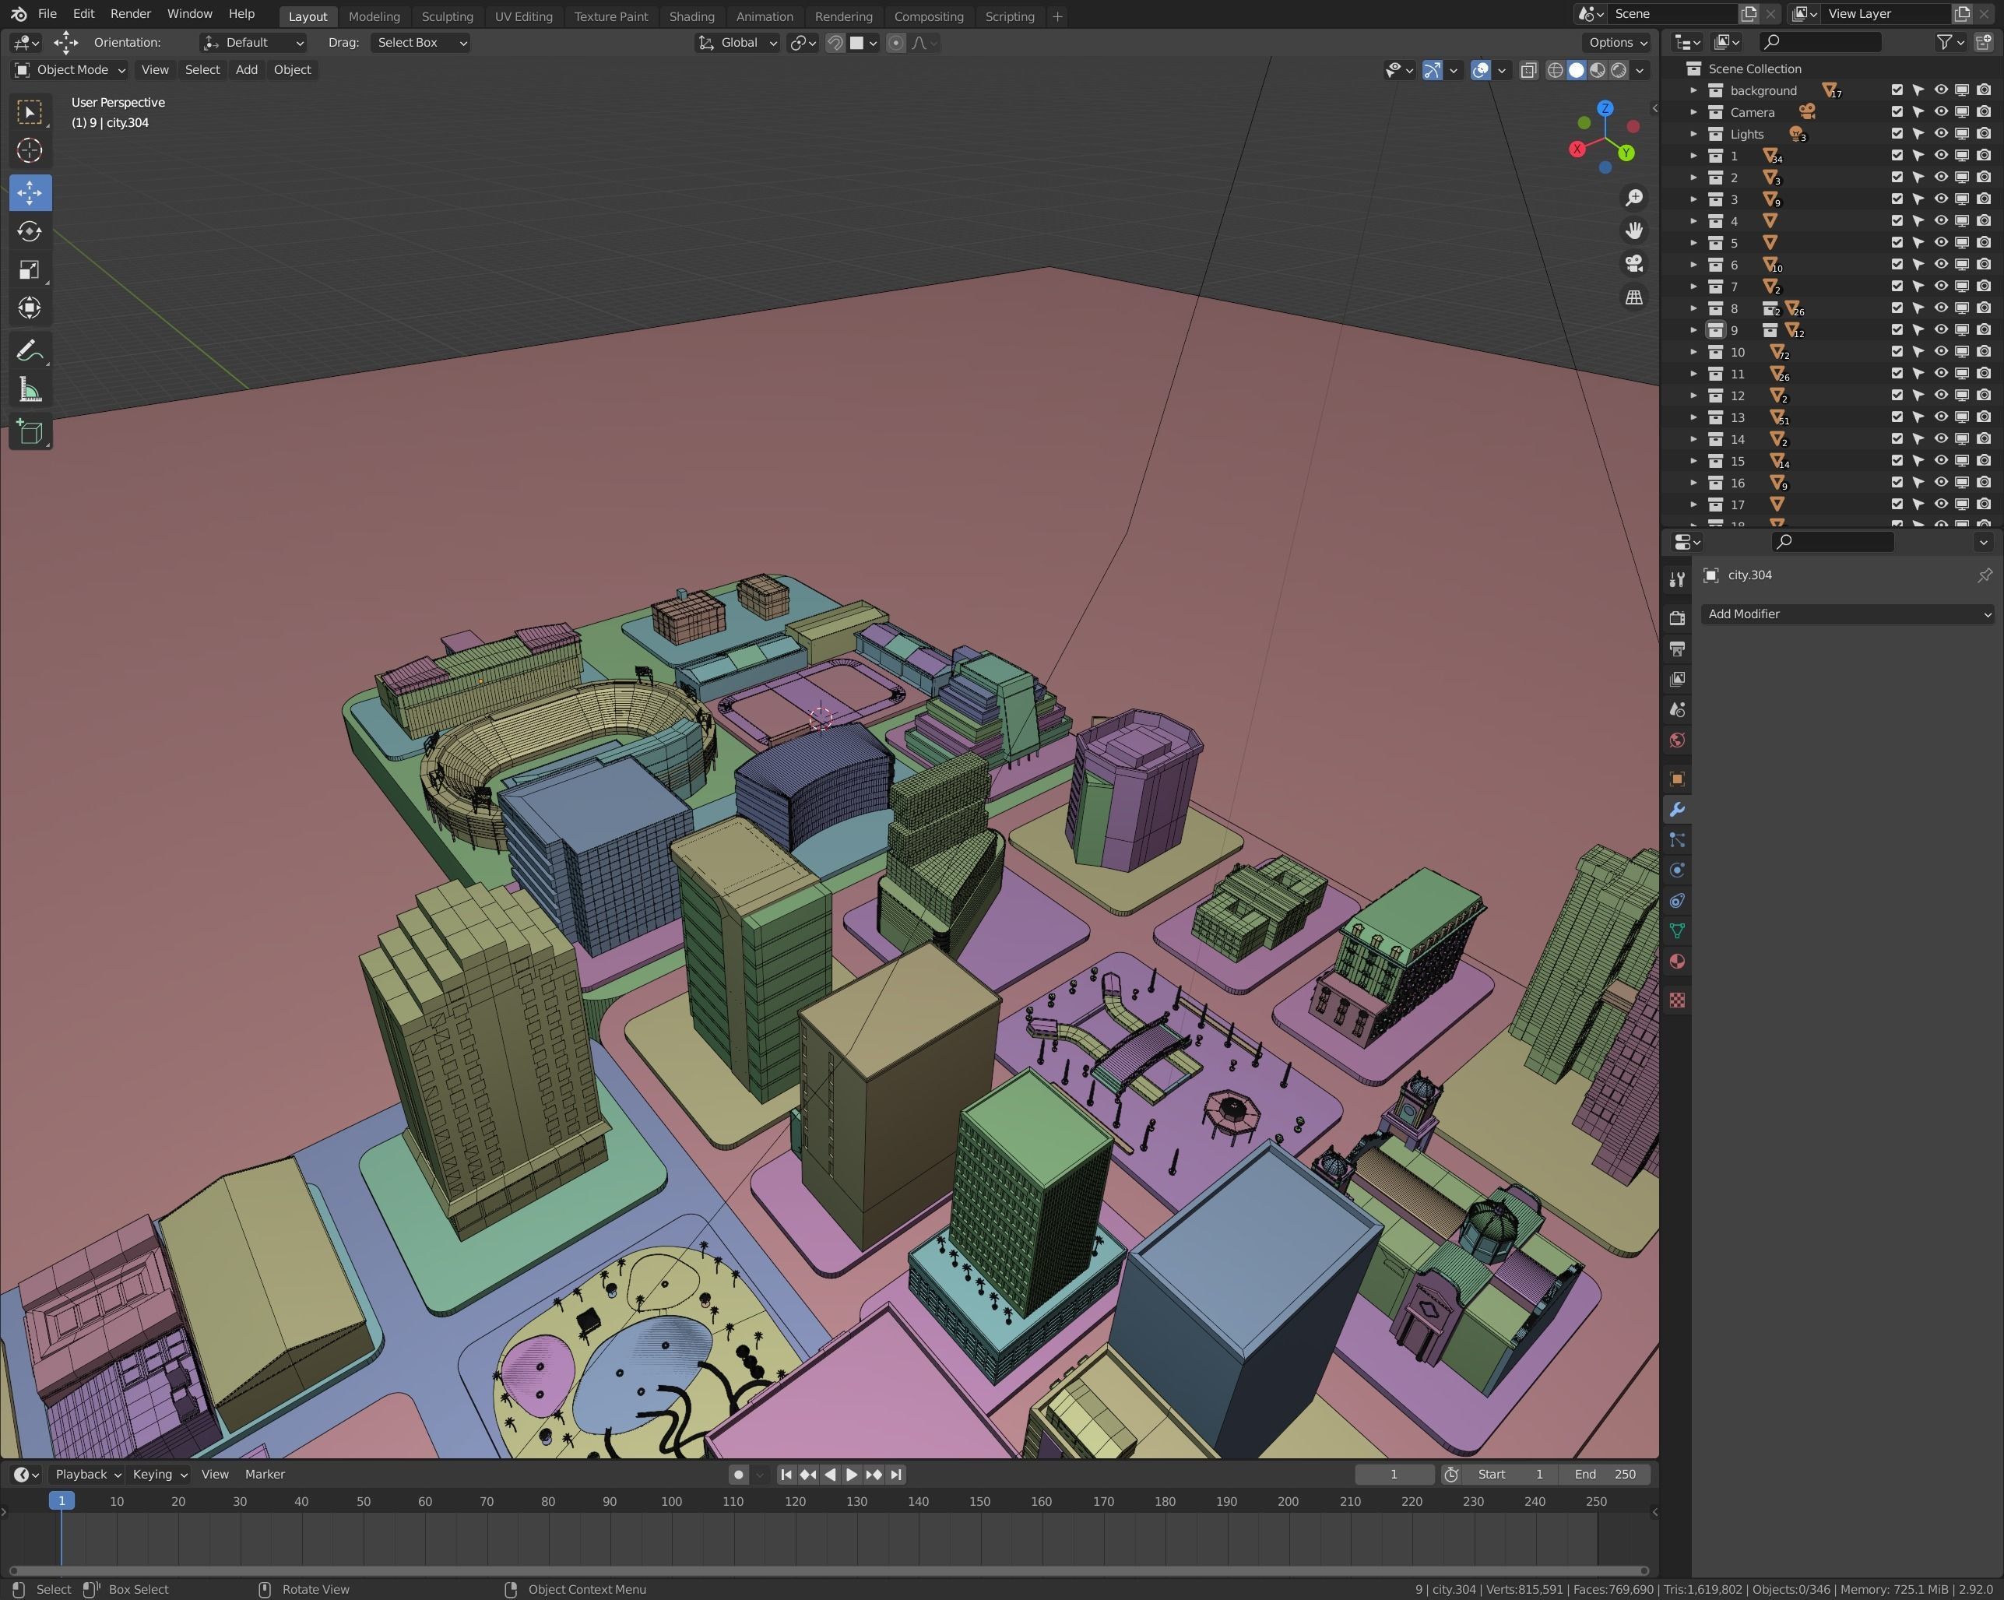Open Drag Select Box dropdown
The width and height of the screenshot is (2004, 1600).
pyautogui.click(x=420, y=43)
